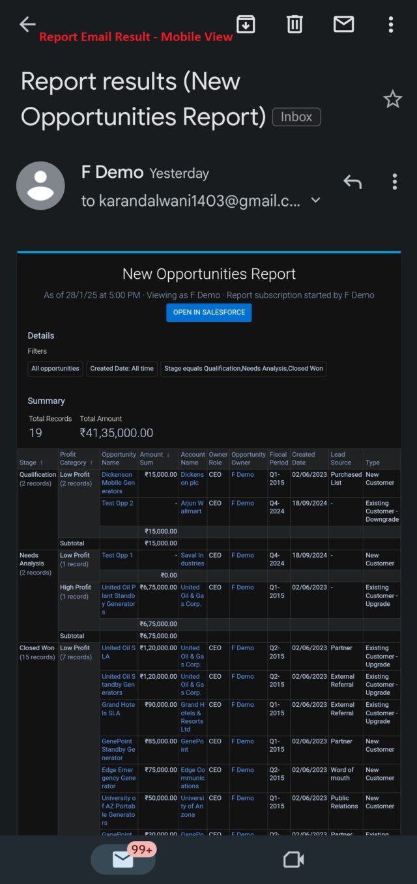Open Test Opp 1 opportunity link
The height and width of the screenshot is (884, 417).
(117, 555)
